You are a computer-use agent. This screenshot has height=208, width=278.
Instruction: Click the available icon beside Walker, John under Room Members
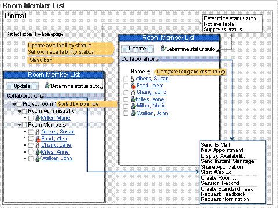pos(38,159)
